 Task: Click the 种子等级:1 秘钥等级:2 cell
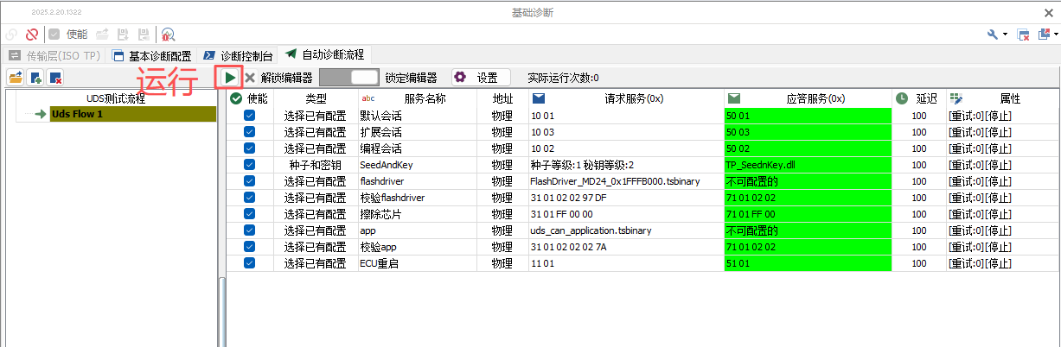(x=626, y=164)
